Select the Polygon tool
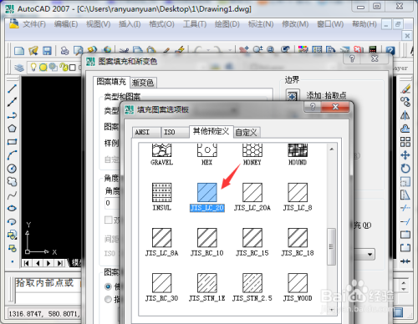Viewport: 418px width, 324px height. (12, 129)
